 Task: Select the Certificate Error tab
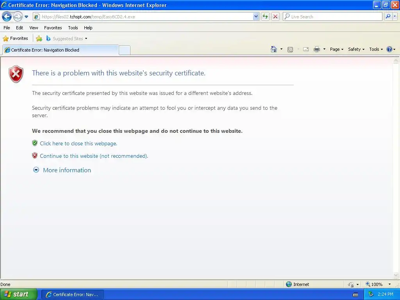click(61, 50)
